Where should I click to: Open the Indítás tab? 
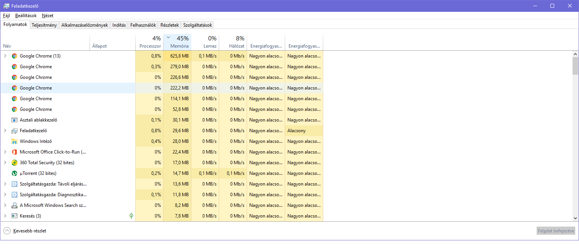coord(119,25)
